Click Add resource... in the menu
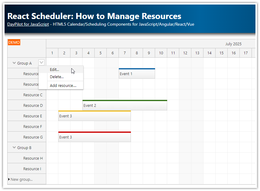 pyautogui.click(x=63, y=85)
